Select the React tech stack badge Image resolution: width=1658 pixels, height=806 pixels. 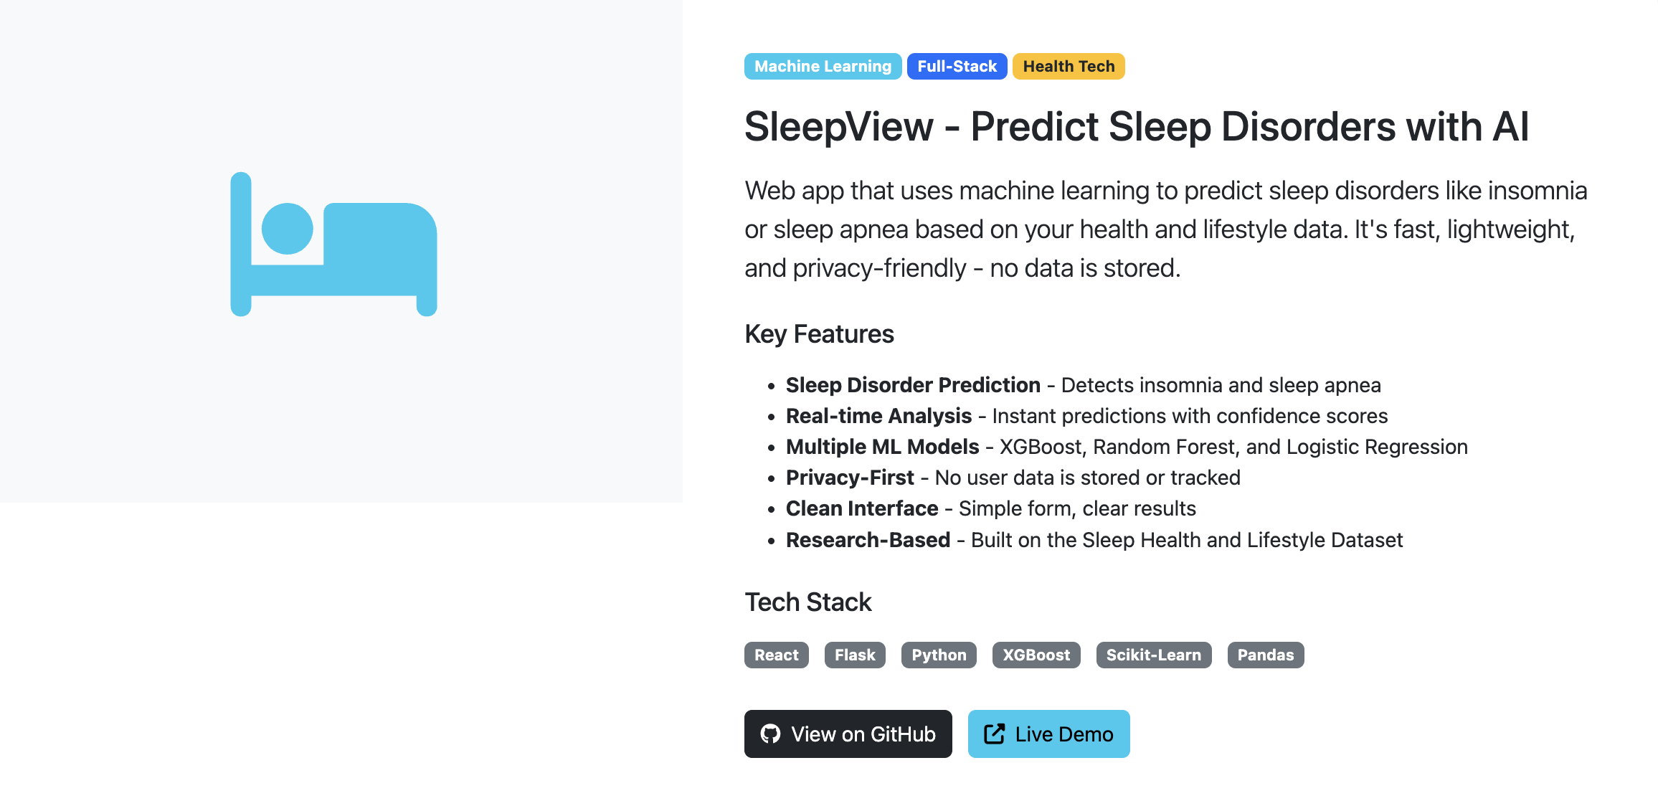coord(776,655)
